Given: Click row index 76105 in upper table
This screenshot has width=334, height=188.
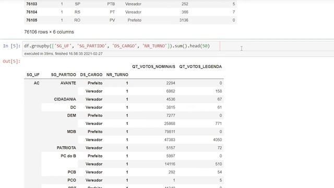Looking at the screenshot, I should tap(32, 20).
